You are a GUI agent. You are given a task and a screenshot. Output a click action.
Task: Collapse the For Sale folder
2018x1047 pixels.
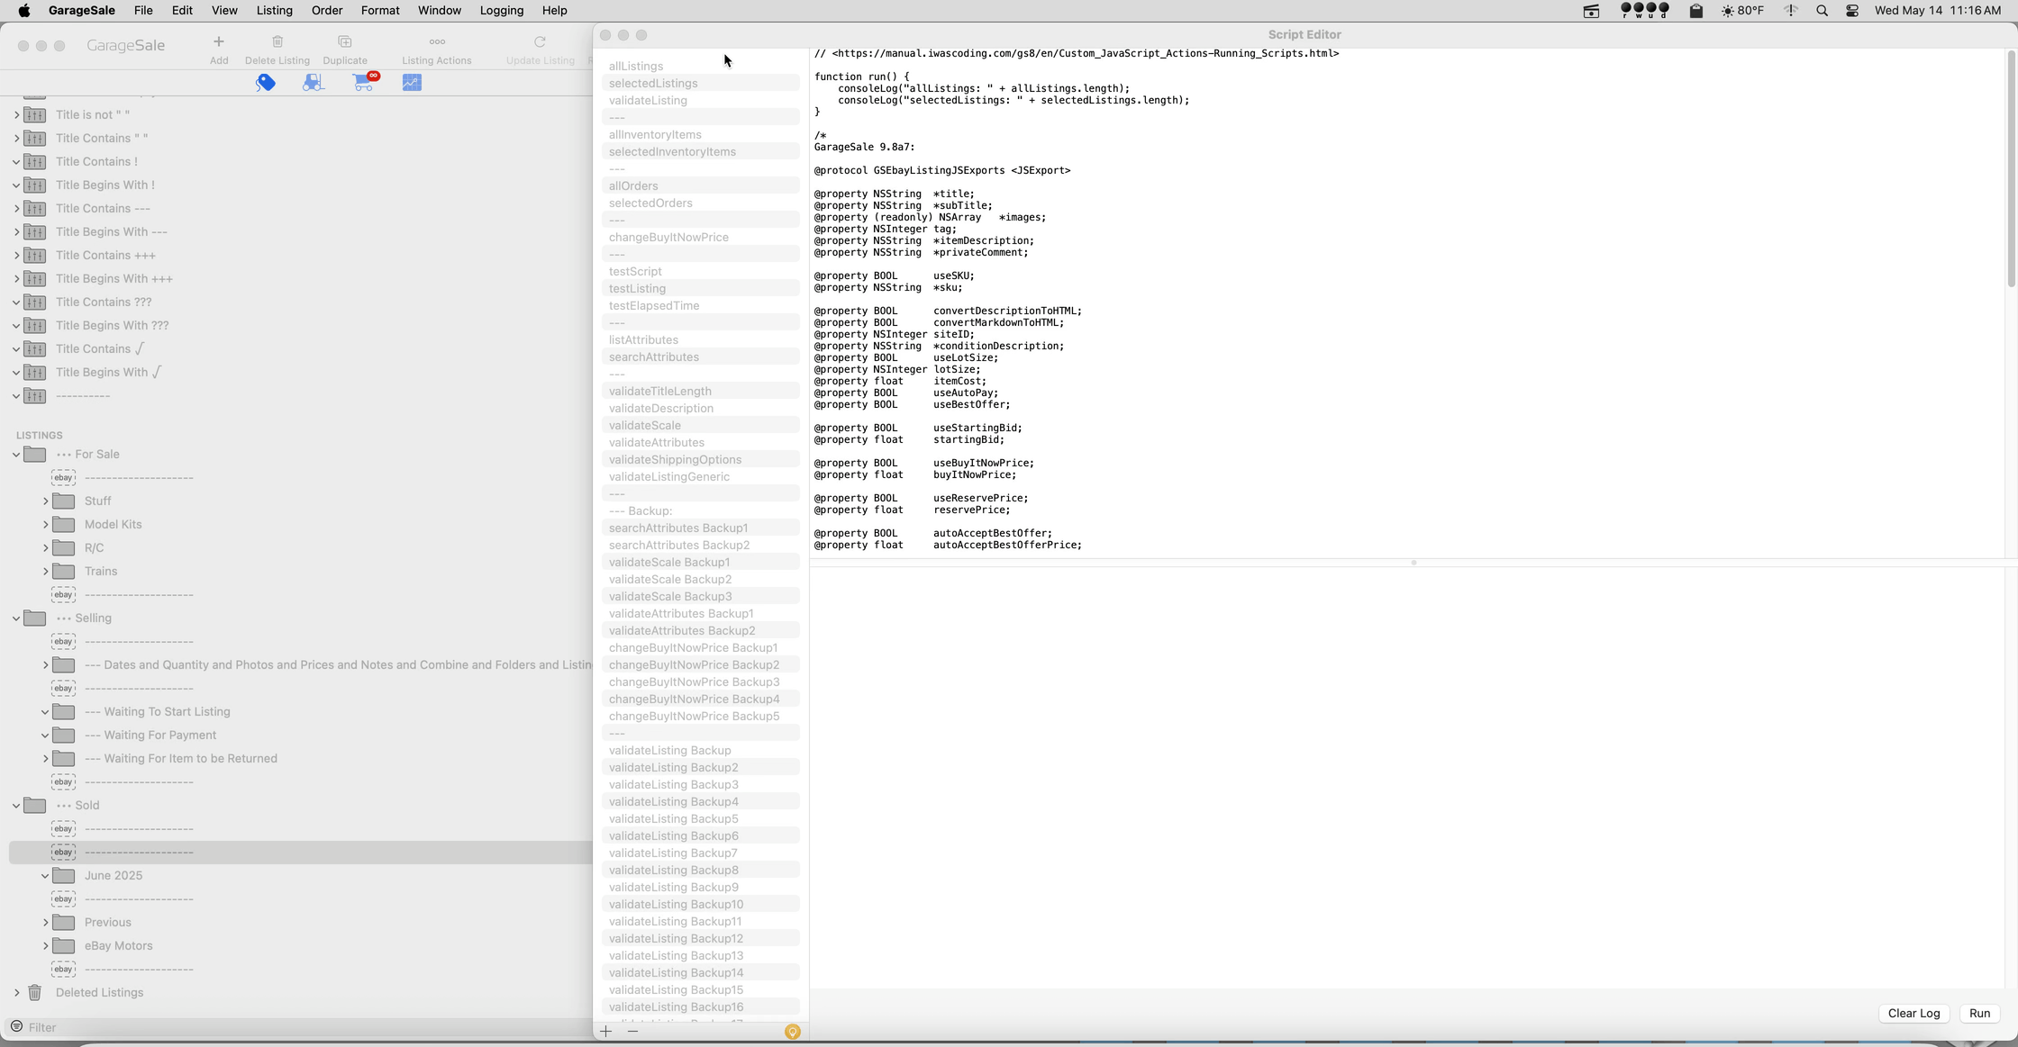(x=16, y=455)
